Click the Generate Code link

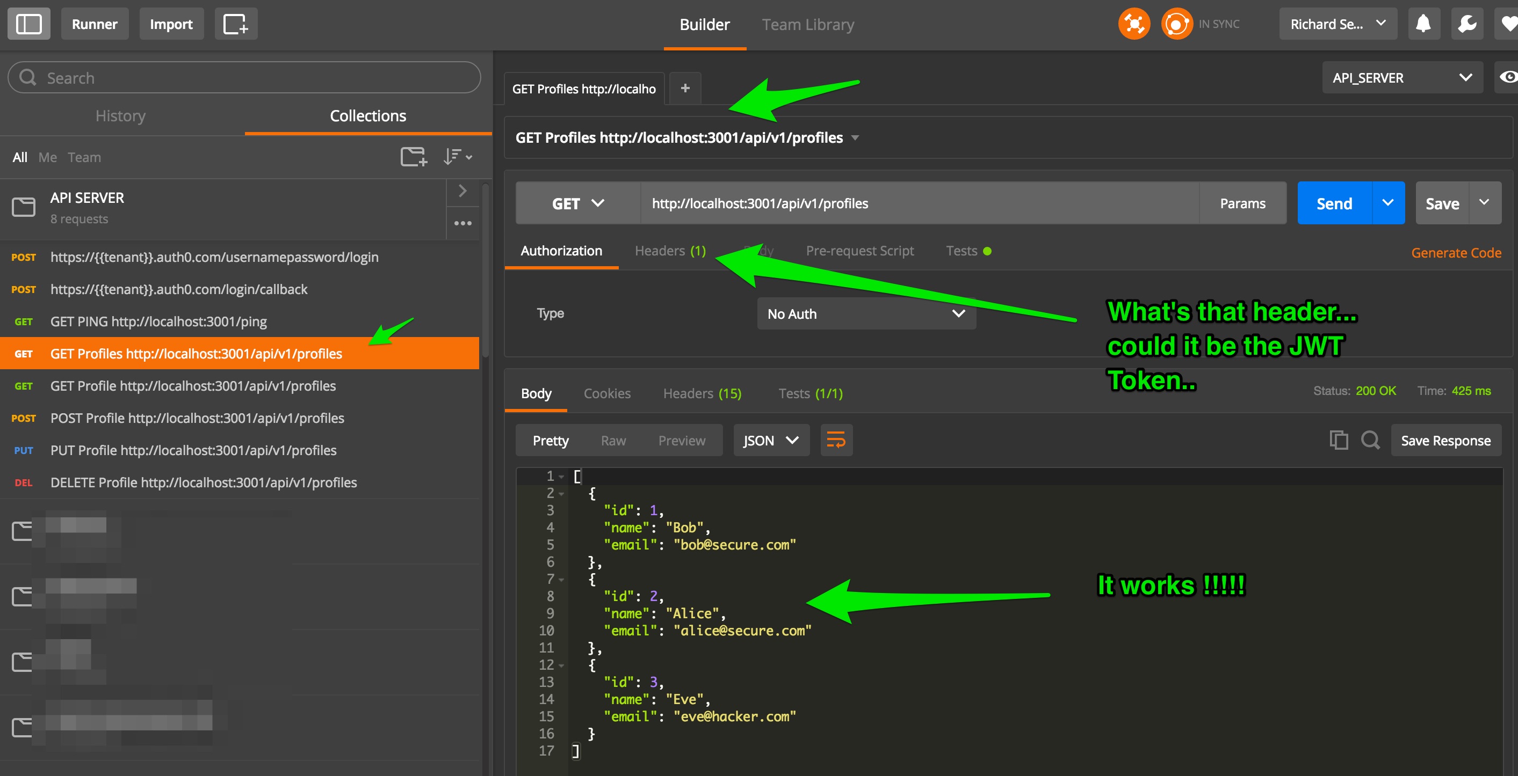1455,253
